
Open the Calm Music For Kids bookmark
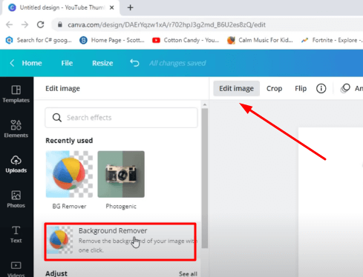[260, 40]
